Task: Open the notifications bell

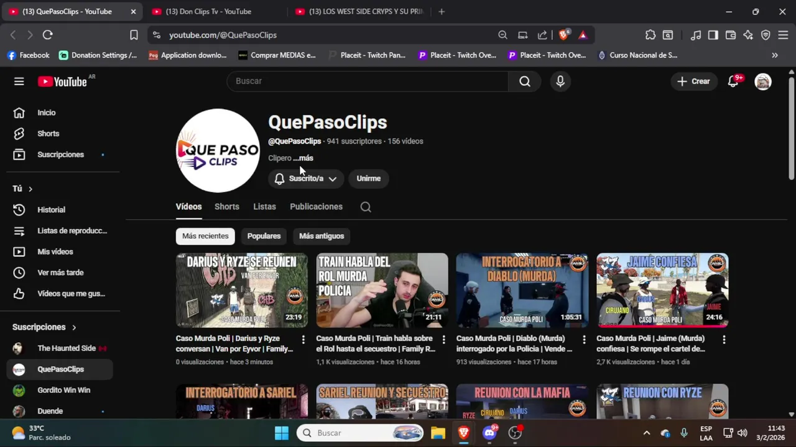Action: click(733, 81)
